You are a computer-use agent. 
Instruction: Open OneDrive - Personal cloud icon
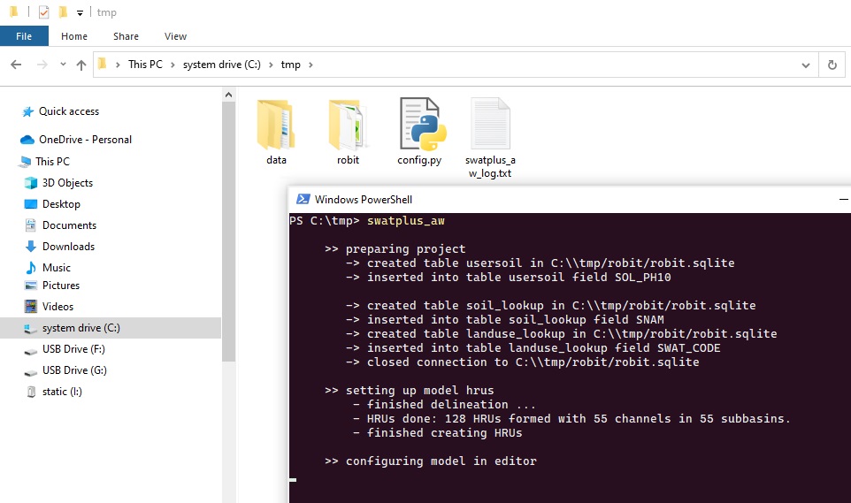pos(27,140)
